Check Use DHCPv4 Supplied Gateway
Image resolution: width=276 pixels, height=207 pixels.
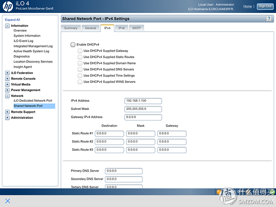[80, 51]
